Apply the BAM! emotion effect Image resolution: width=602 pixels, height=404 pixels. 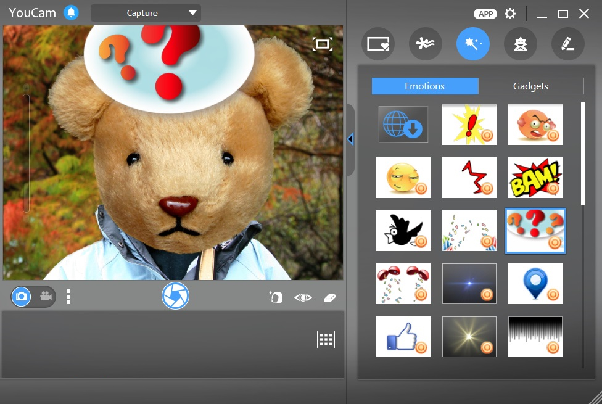click(x=535, y=178)
